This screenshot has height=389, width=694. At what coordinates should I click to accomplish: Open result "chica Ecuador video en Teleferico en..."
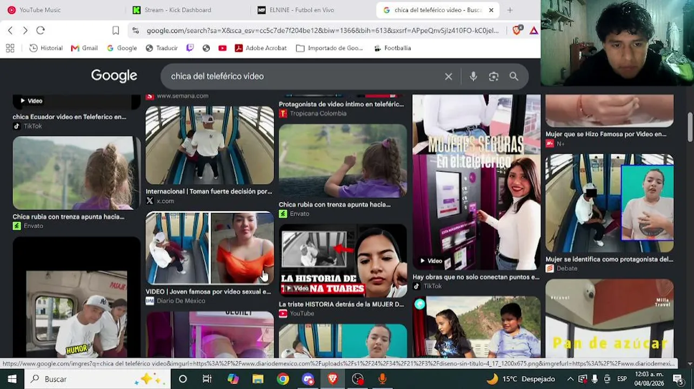[69, 117]
